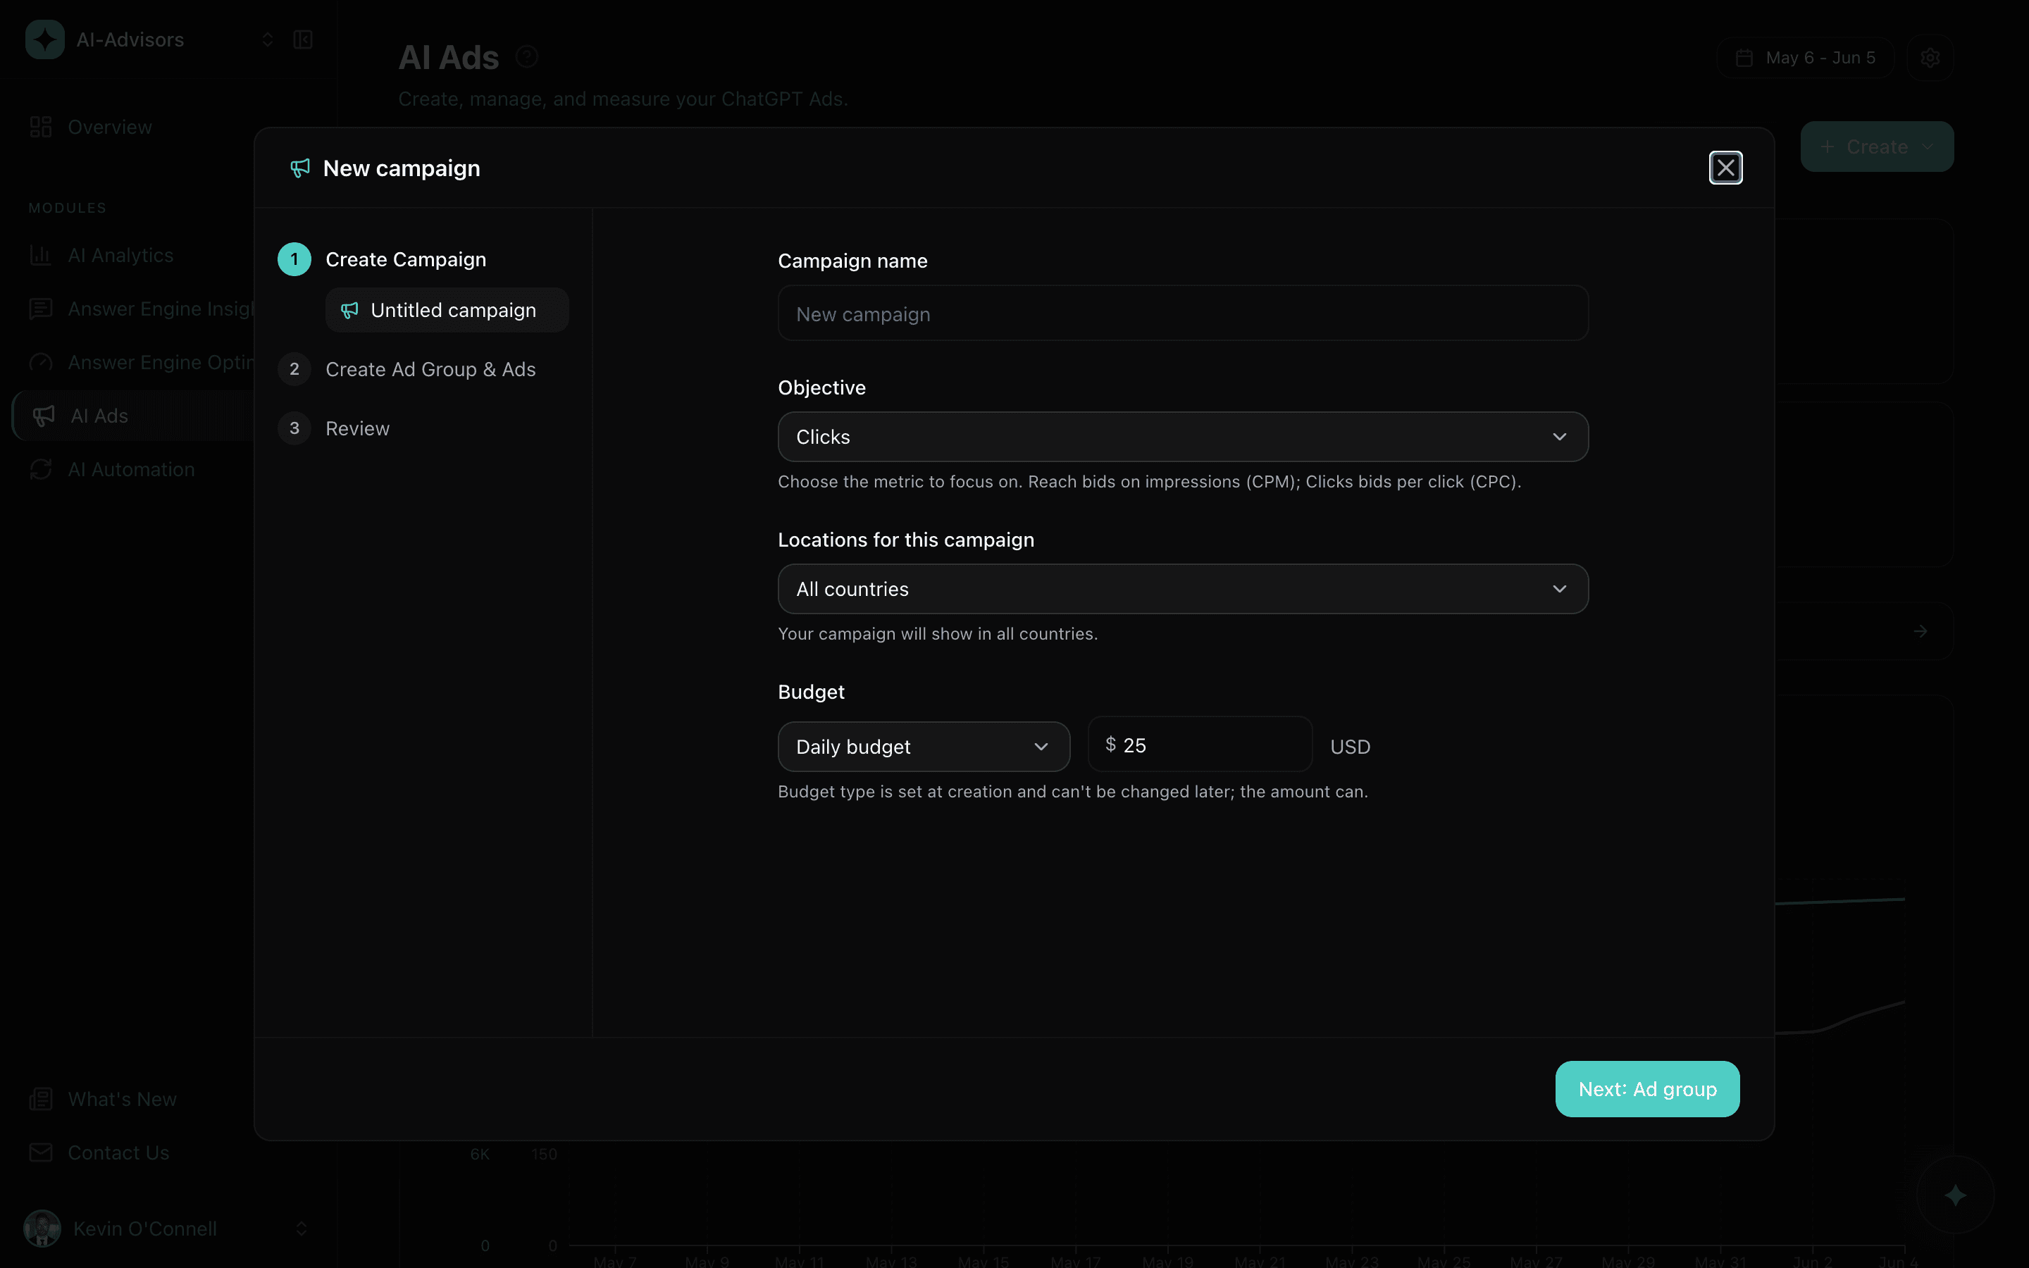Click the Contact Us envelope icon
The width and height of the screenshot is (2029, 1268).
pos(40,1152)
